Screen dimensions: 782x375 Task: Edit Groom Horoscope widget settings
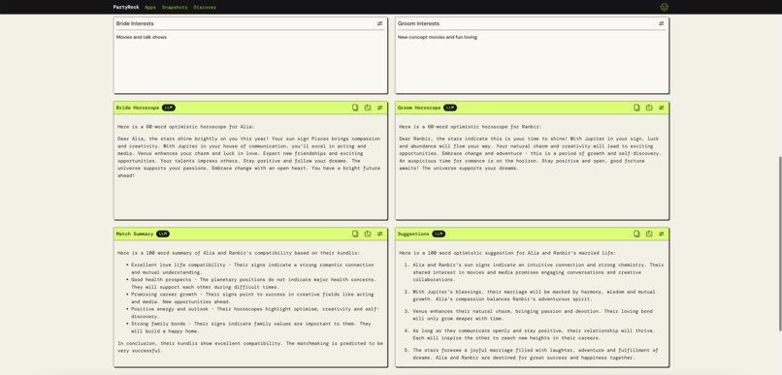(x=662, y=108)
